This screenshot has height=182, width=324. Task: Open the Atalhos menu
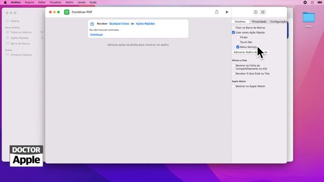tap(16, 3)
